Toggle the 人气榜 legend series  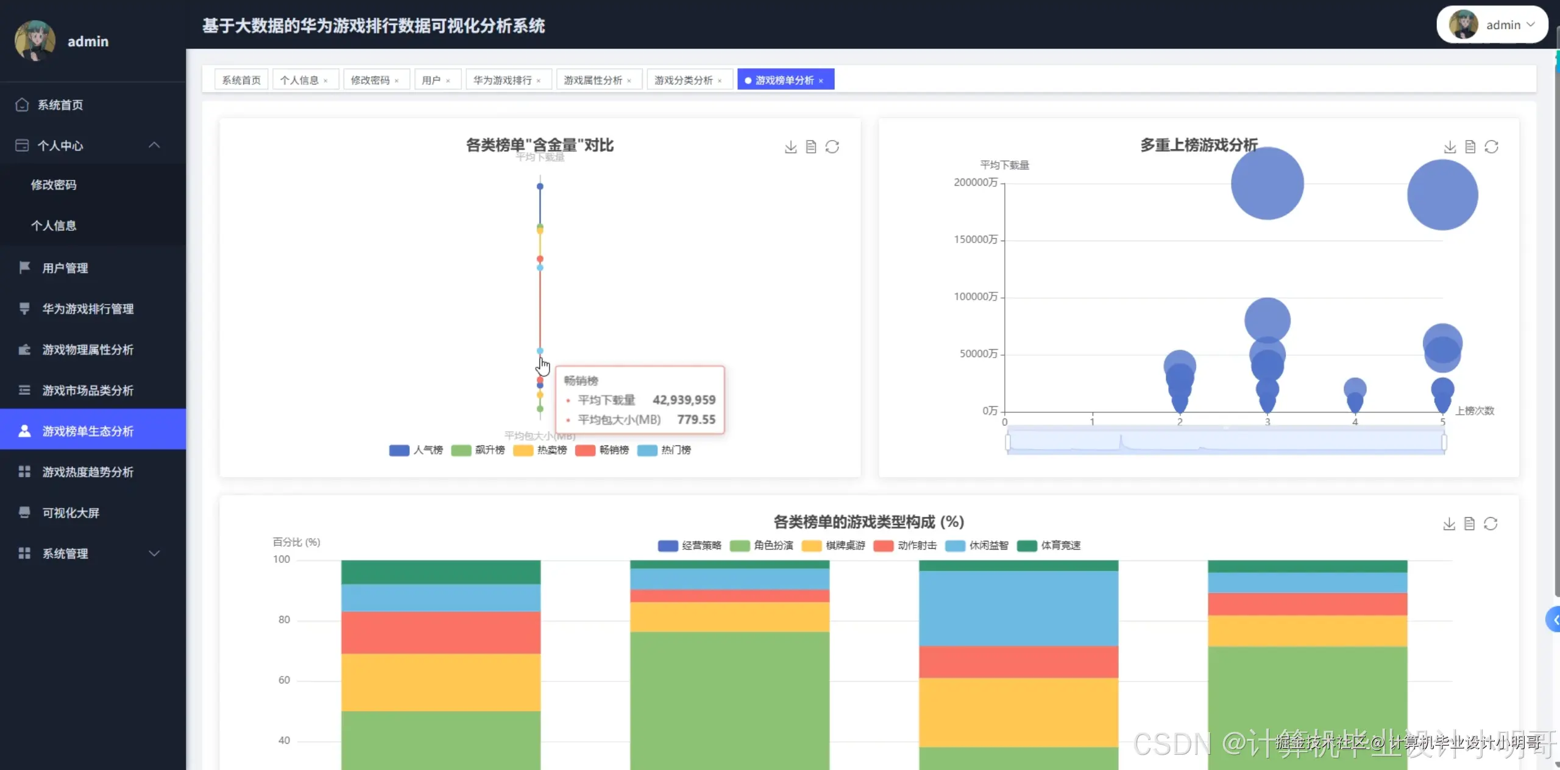click(400, 450)
